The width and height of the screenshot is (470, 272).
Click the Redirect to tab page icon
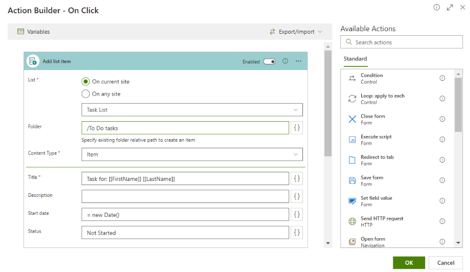point(352,160)
